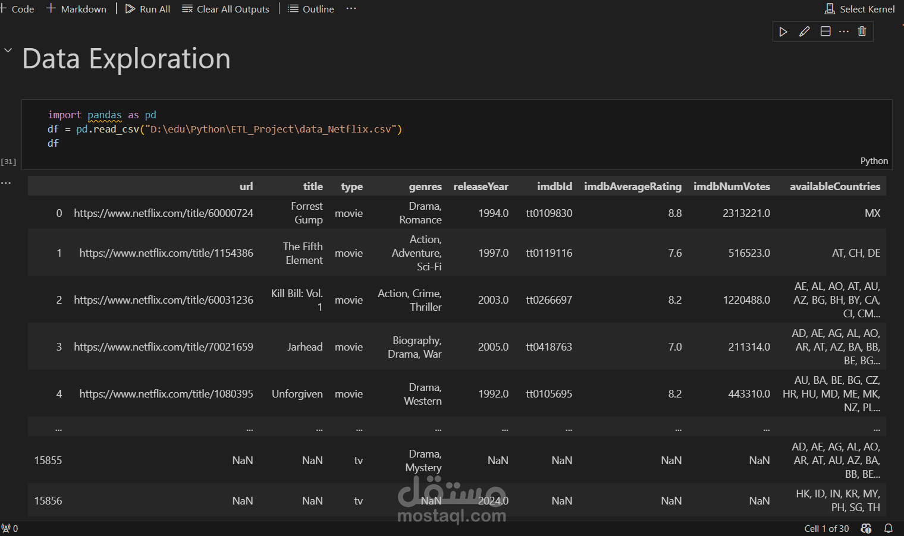Click the 443310.0 votes cell
Image resolution: width=904 pixels, height=536 pixels.
point(749,394)
